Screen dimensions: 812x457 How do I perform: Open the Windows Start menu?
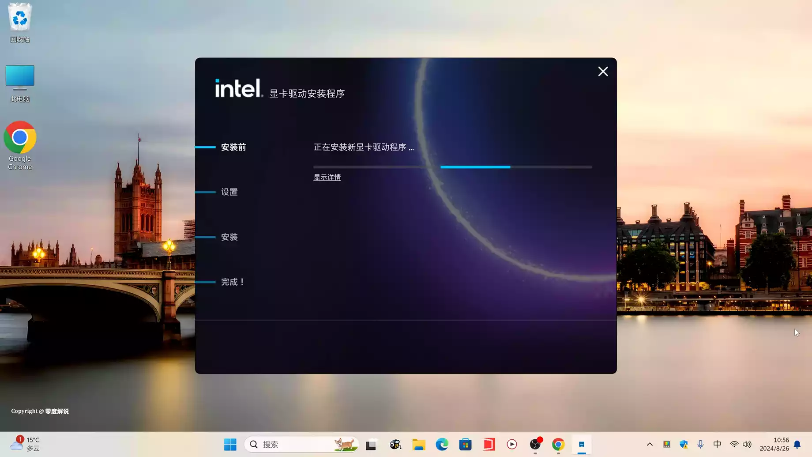pyautogui.click(x=230, y=444)
